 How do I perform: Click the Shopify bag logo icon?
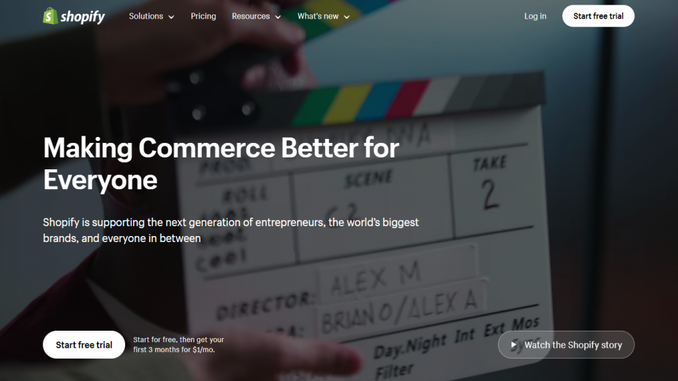coord(50,16)
